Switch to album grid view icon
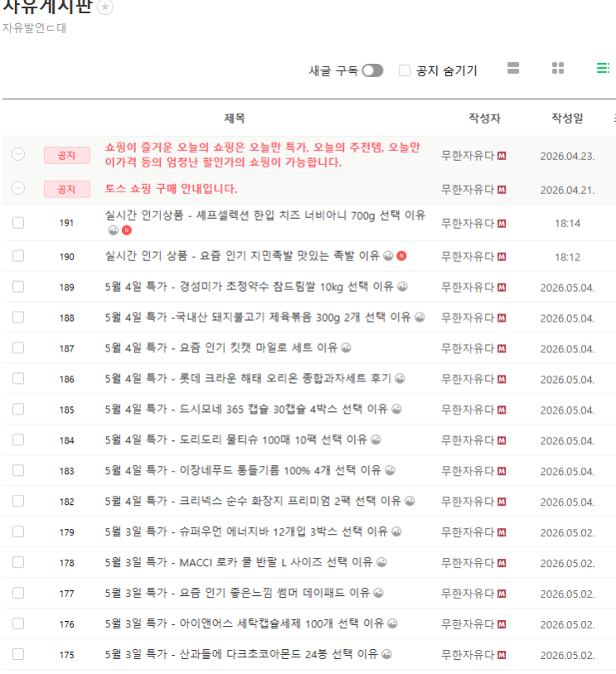 click(558, 68)
